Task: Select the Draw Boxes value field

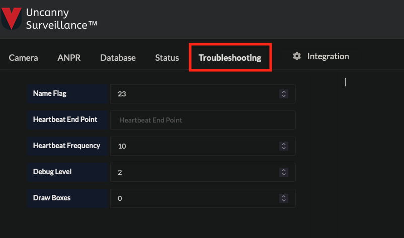Action: point(194,198)
